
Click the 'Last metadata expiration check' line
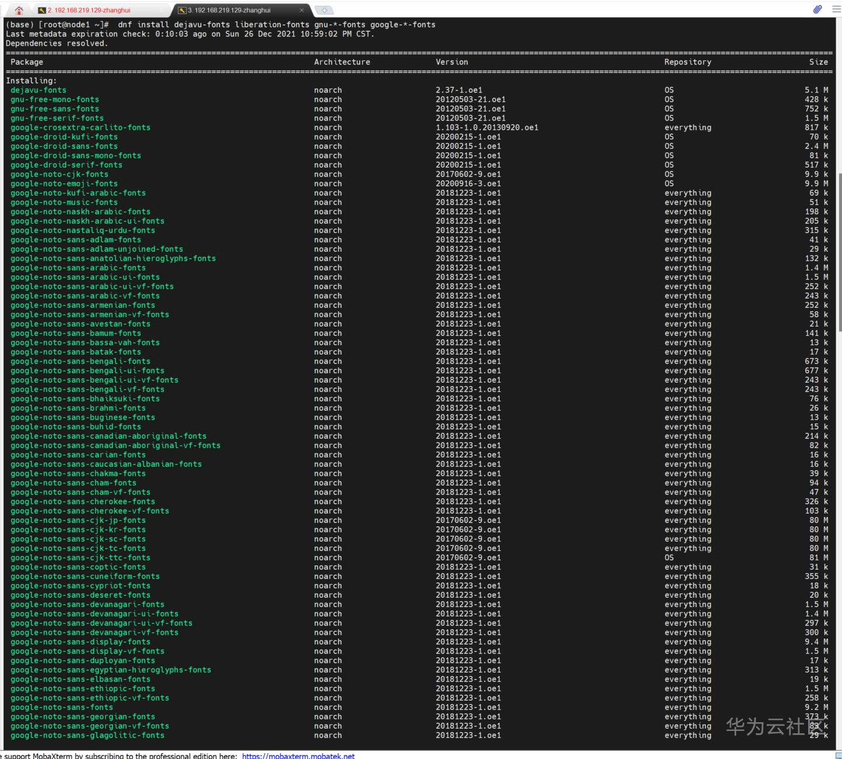click(x=190, y=34)
